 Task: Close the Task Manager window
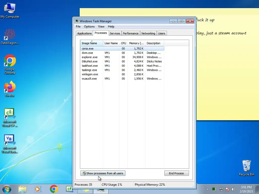(190, 21)
